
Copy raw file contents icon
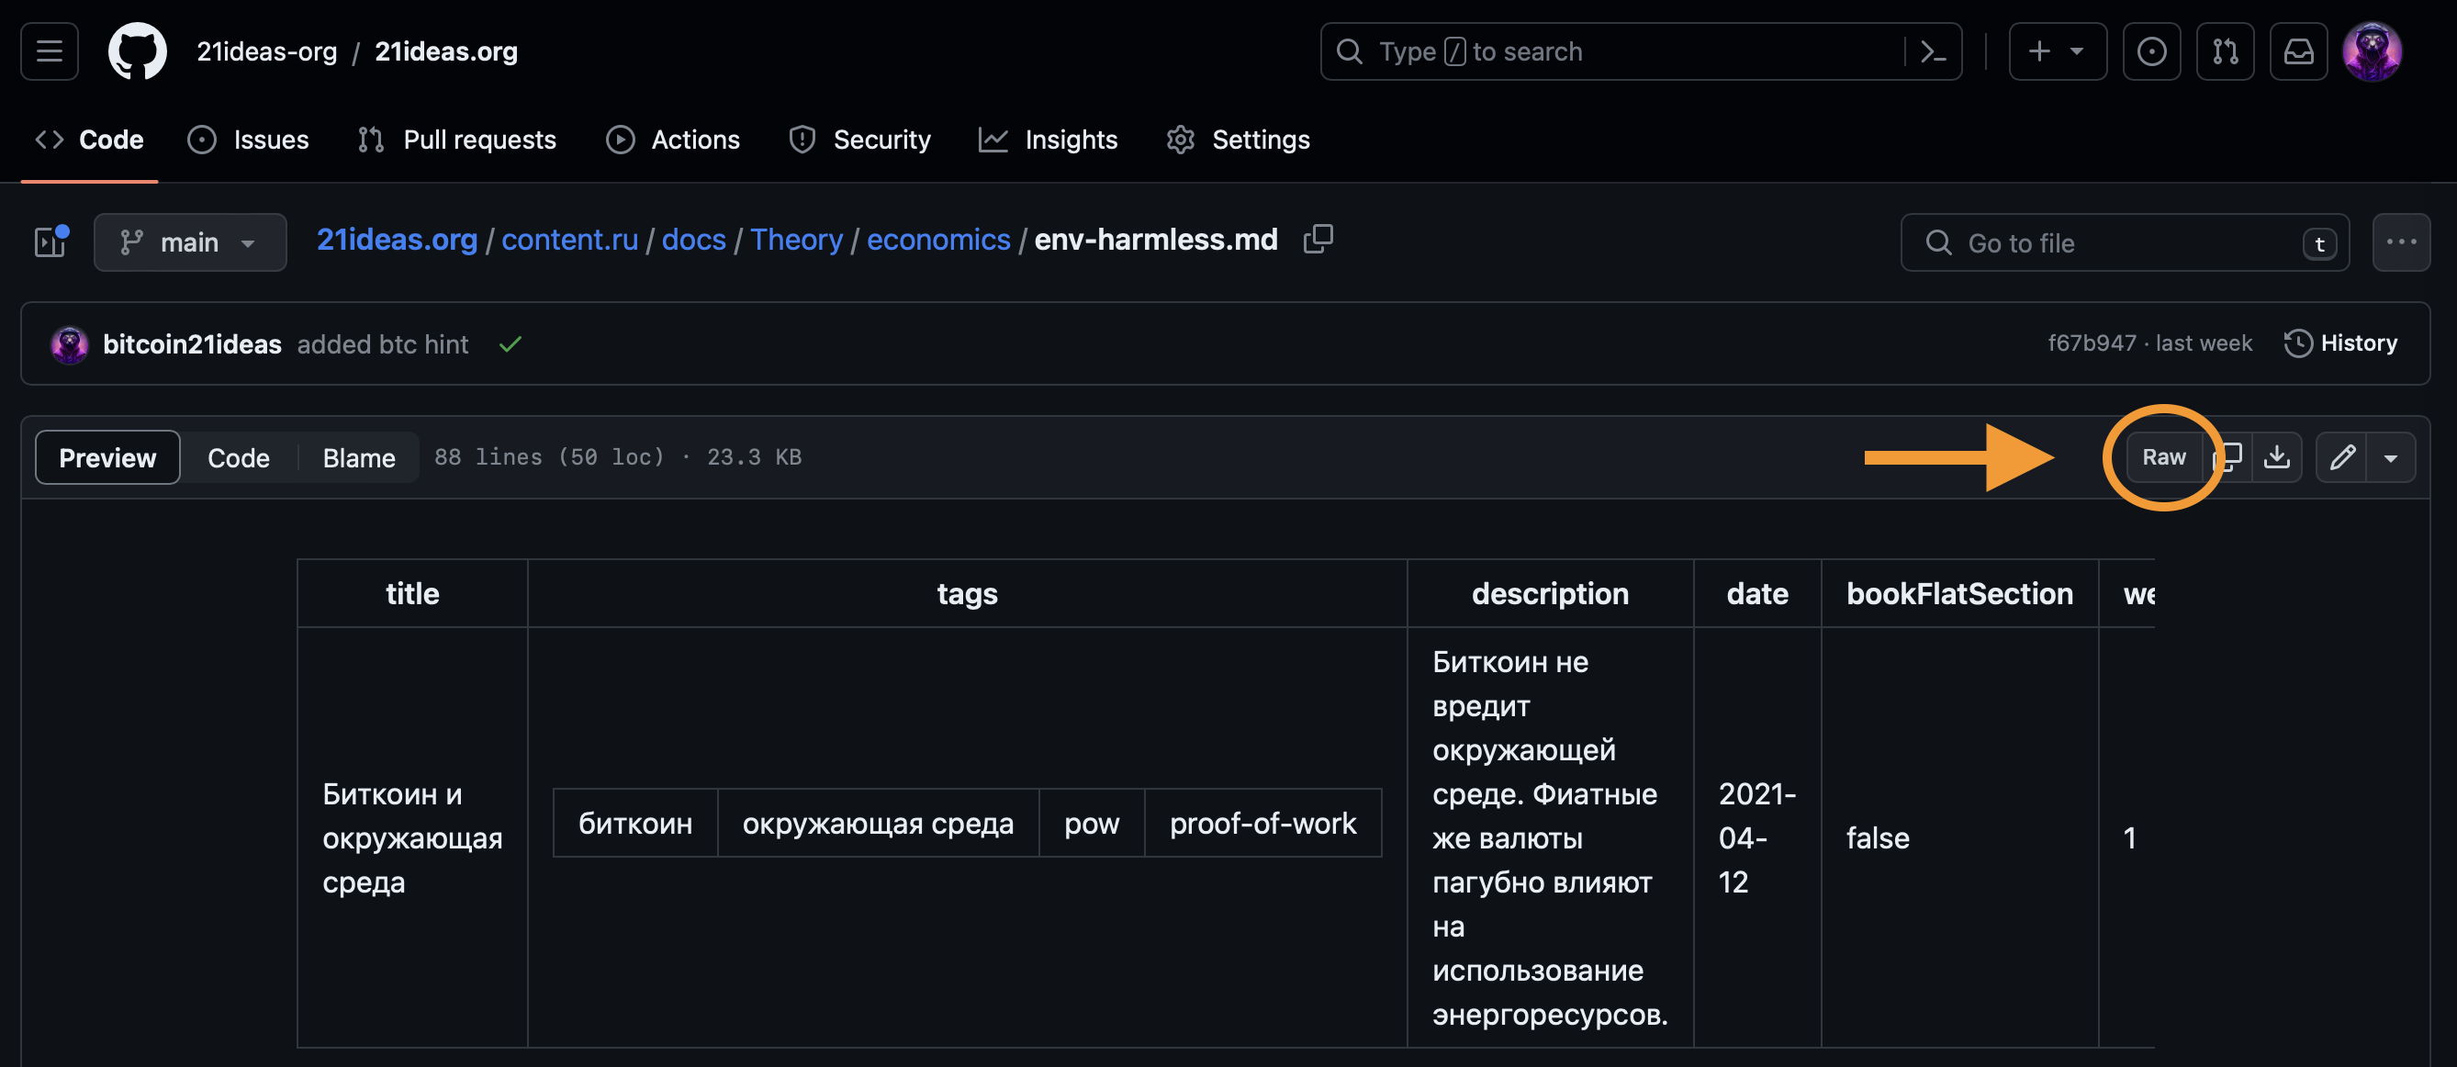click(2230, 456)
